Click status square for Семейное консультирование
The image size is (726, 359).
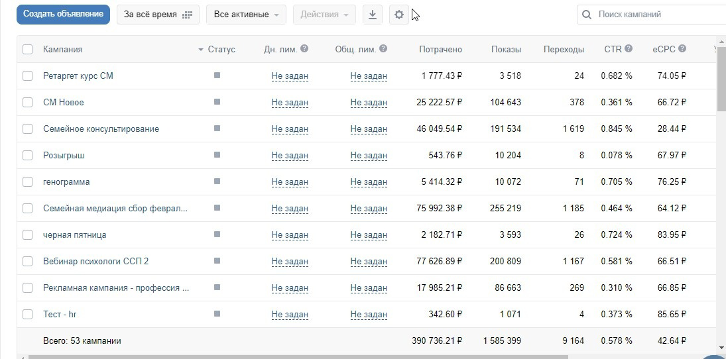(x=217, y=128)
